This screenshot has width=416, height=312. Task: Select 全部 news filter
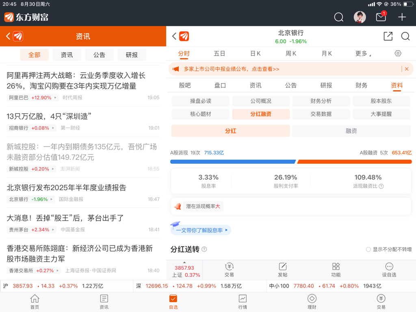point(35,55)
